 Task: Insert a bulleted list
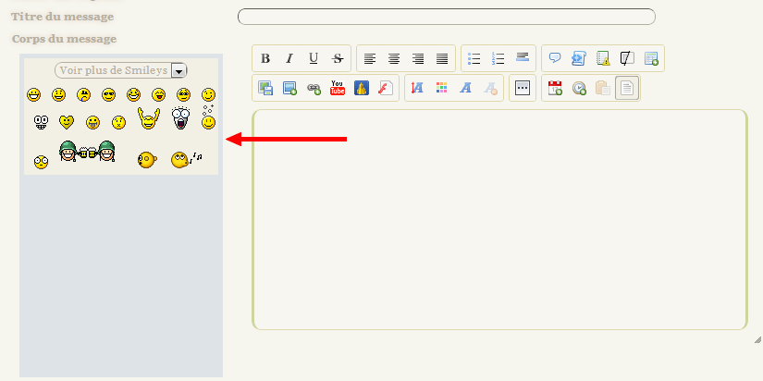[474, 59]
